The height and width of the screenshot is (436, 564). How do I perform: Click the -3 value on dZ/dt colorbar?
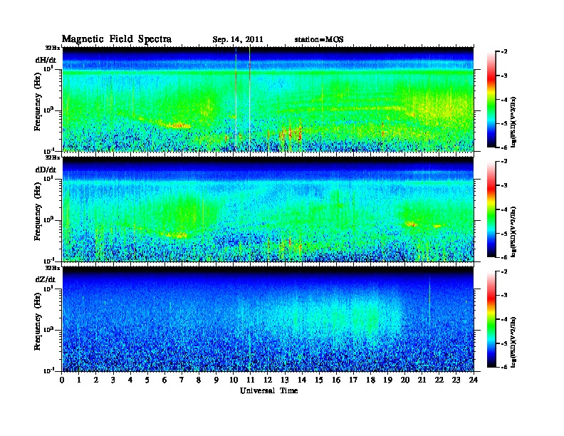504,296
